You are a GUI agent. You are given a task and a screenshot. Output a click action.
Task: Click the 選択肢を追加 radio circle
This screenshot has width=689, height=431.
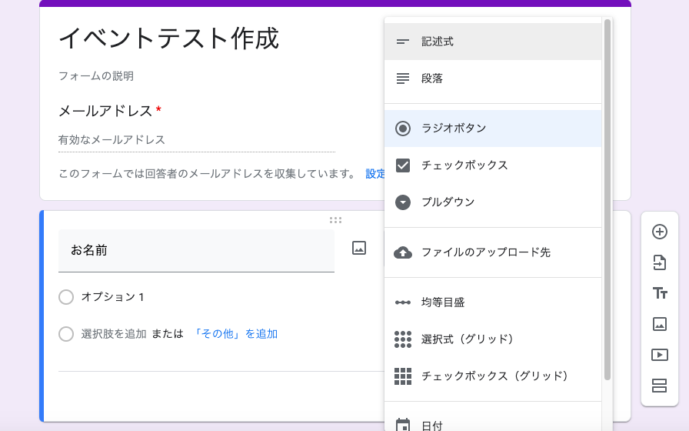(x=66, y=334)
